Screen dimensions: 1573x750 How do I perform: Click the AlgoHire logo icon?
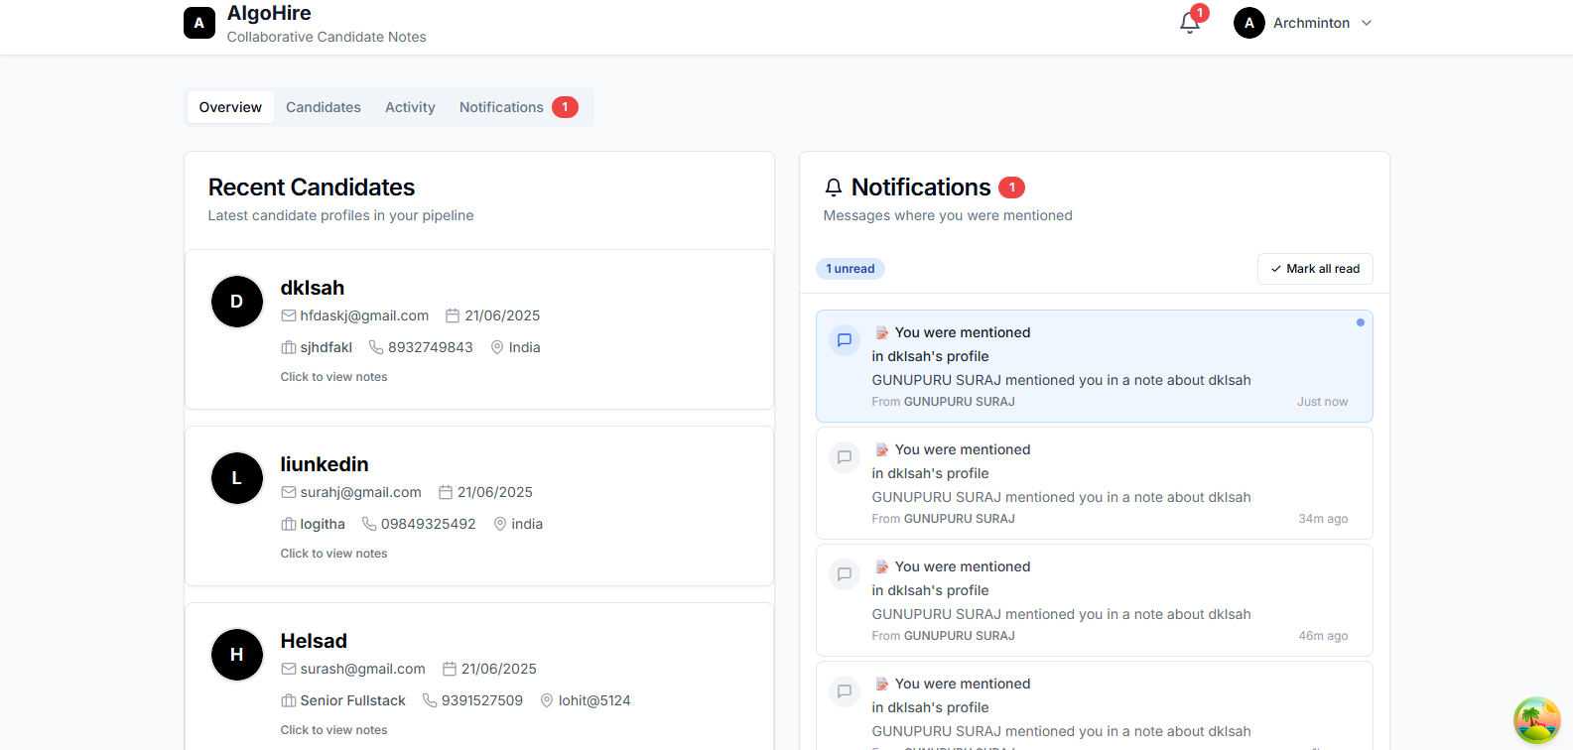tap(199, 23)
